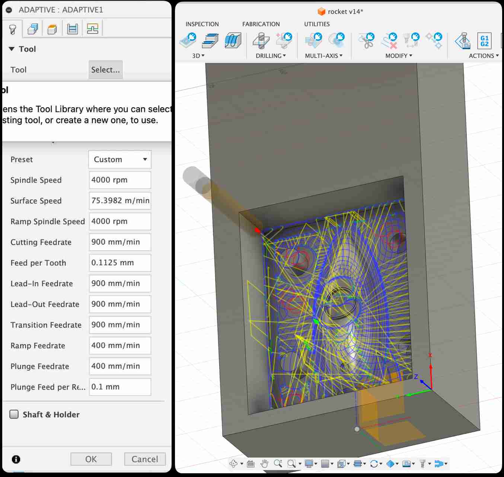Viewport: 504px width, 477px height.
Task: Edit the Ramp Feedrate field
Action: (x=120, y=346)
